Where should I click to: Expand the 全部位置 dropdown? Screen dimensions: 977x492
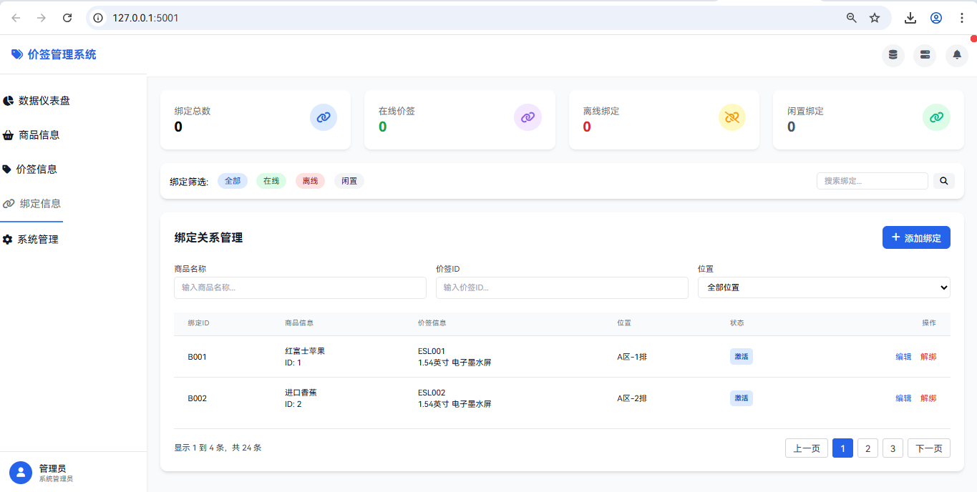pos(824,287)
